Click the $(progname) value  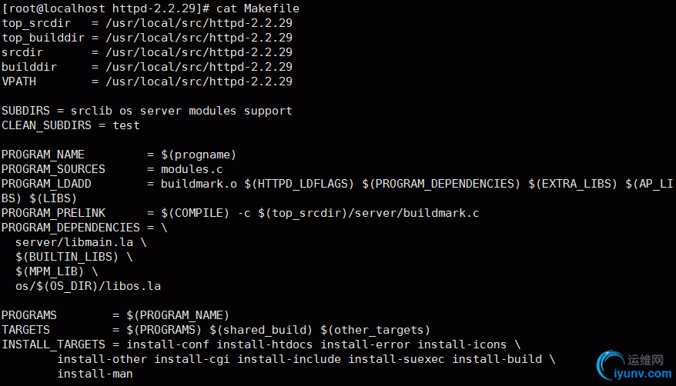click(199, 155)
